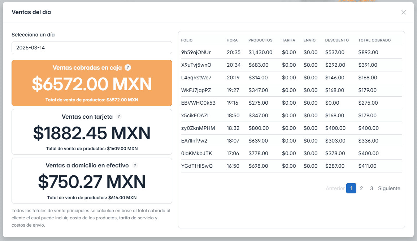The height and width of the screenshot is (241, 417).
Task: Select the row for folio X9uTvj5wnO
Action: (x=196, y=65)
